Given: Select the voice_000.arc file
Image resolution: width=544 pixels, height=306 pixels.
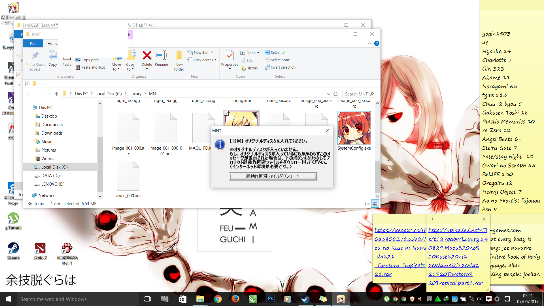Looking at the screenshot, I should [128, 179].
